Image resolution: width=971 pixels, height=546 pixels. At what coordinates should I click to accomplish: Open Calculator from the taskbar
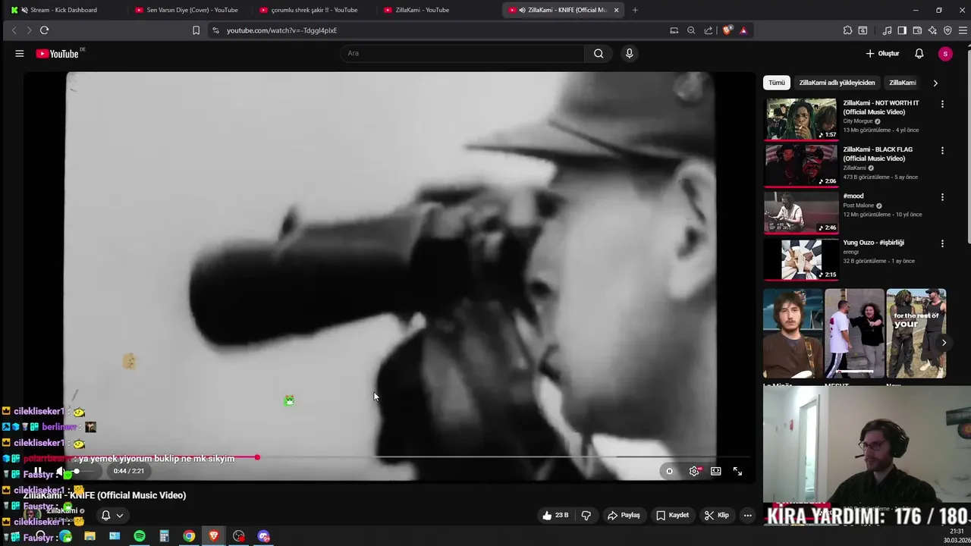pos(164,536)
